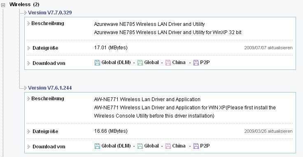Image resolution: width=303 pixels, height=157 pixels.
Task: Click China text link for AW-NE771 driver
Action: pyautogui.click(x=179, y=146)
